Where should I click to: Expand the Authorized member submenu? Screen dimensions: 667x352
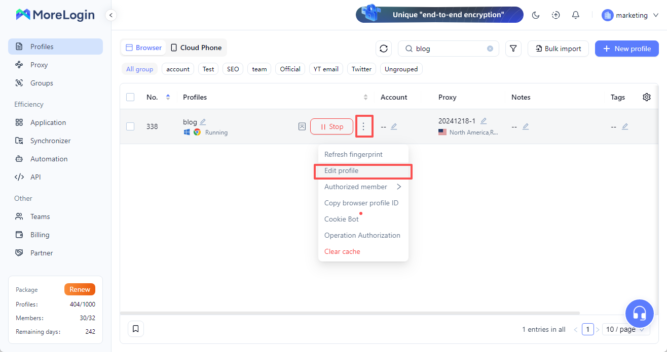[x=363, y=187]
